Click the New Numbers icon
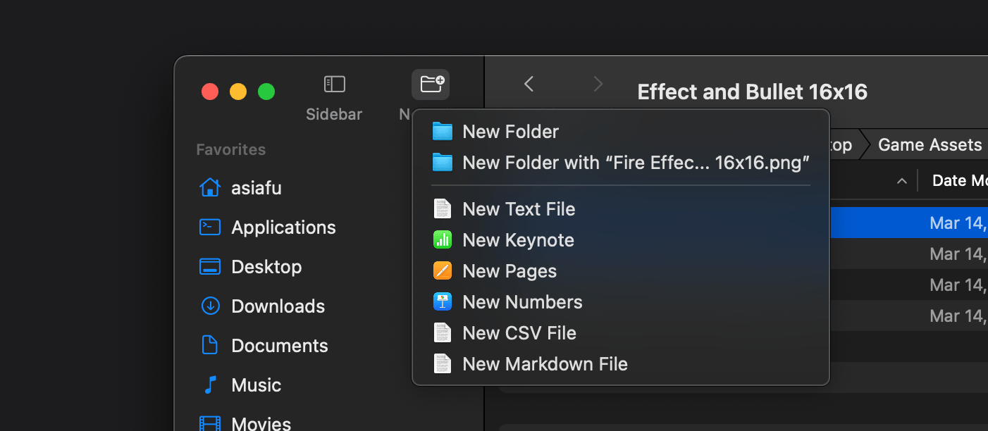Viewport: 988px width, 431px height. click(x=443, y=302)
